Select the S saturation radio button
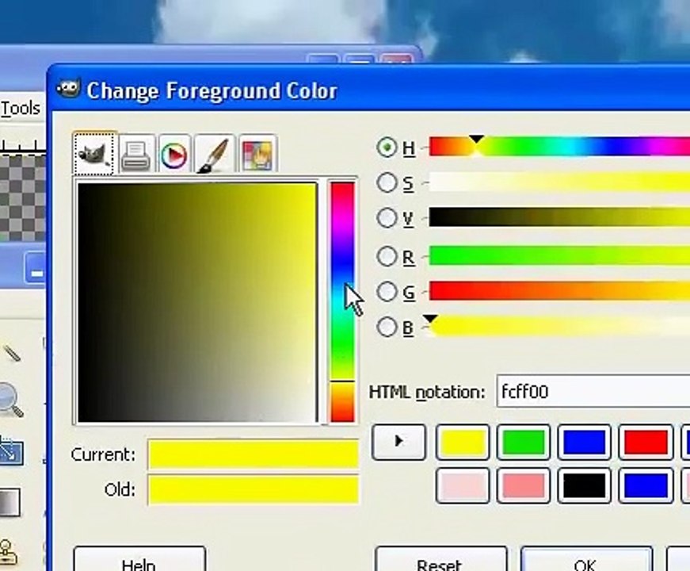 tap(387, 182)
